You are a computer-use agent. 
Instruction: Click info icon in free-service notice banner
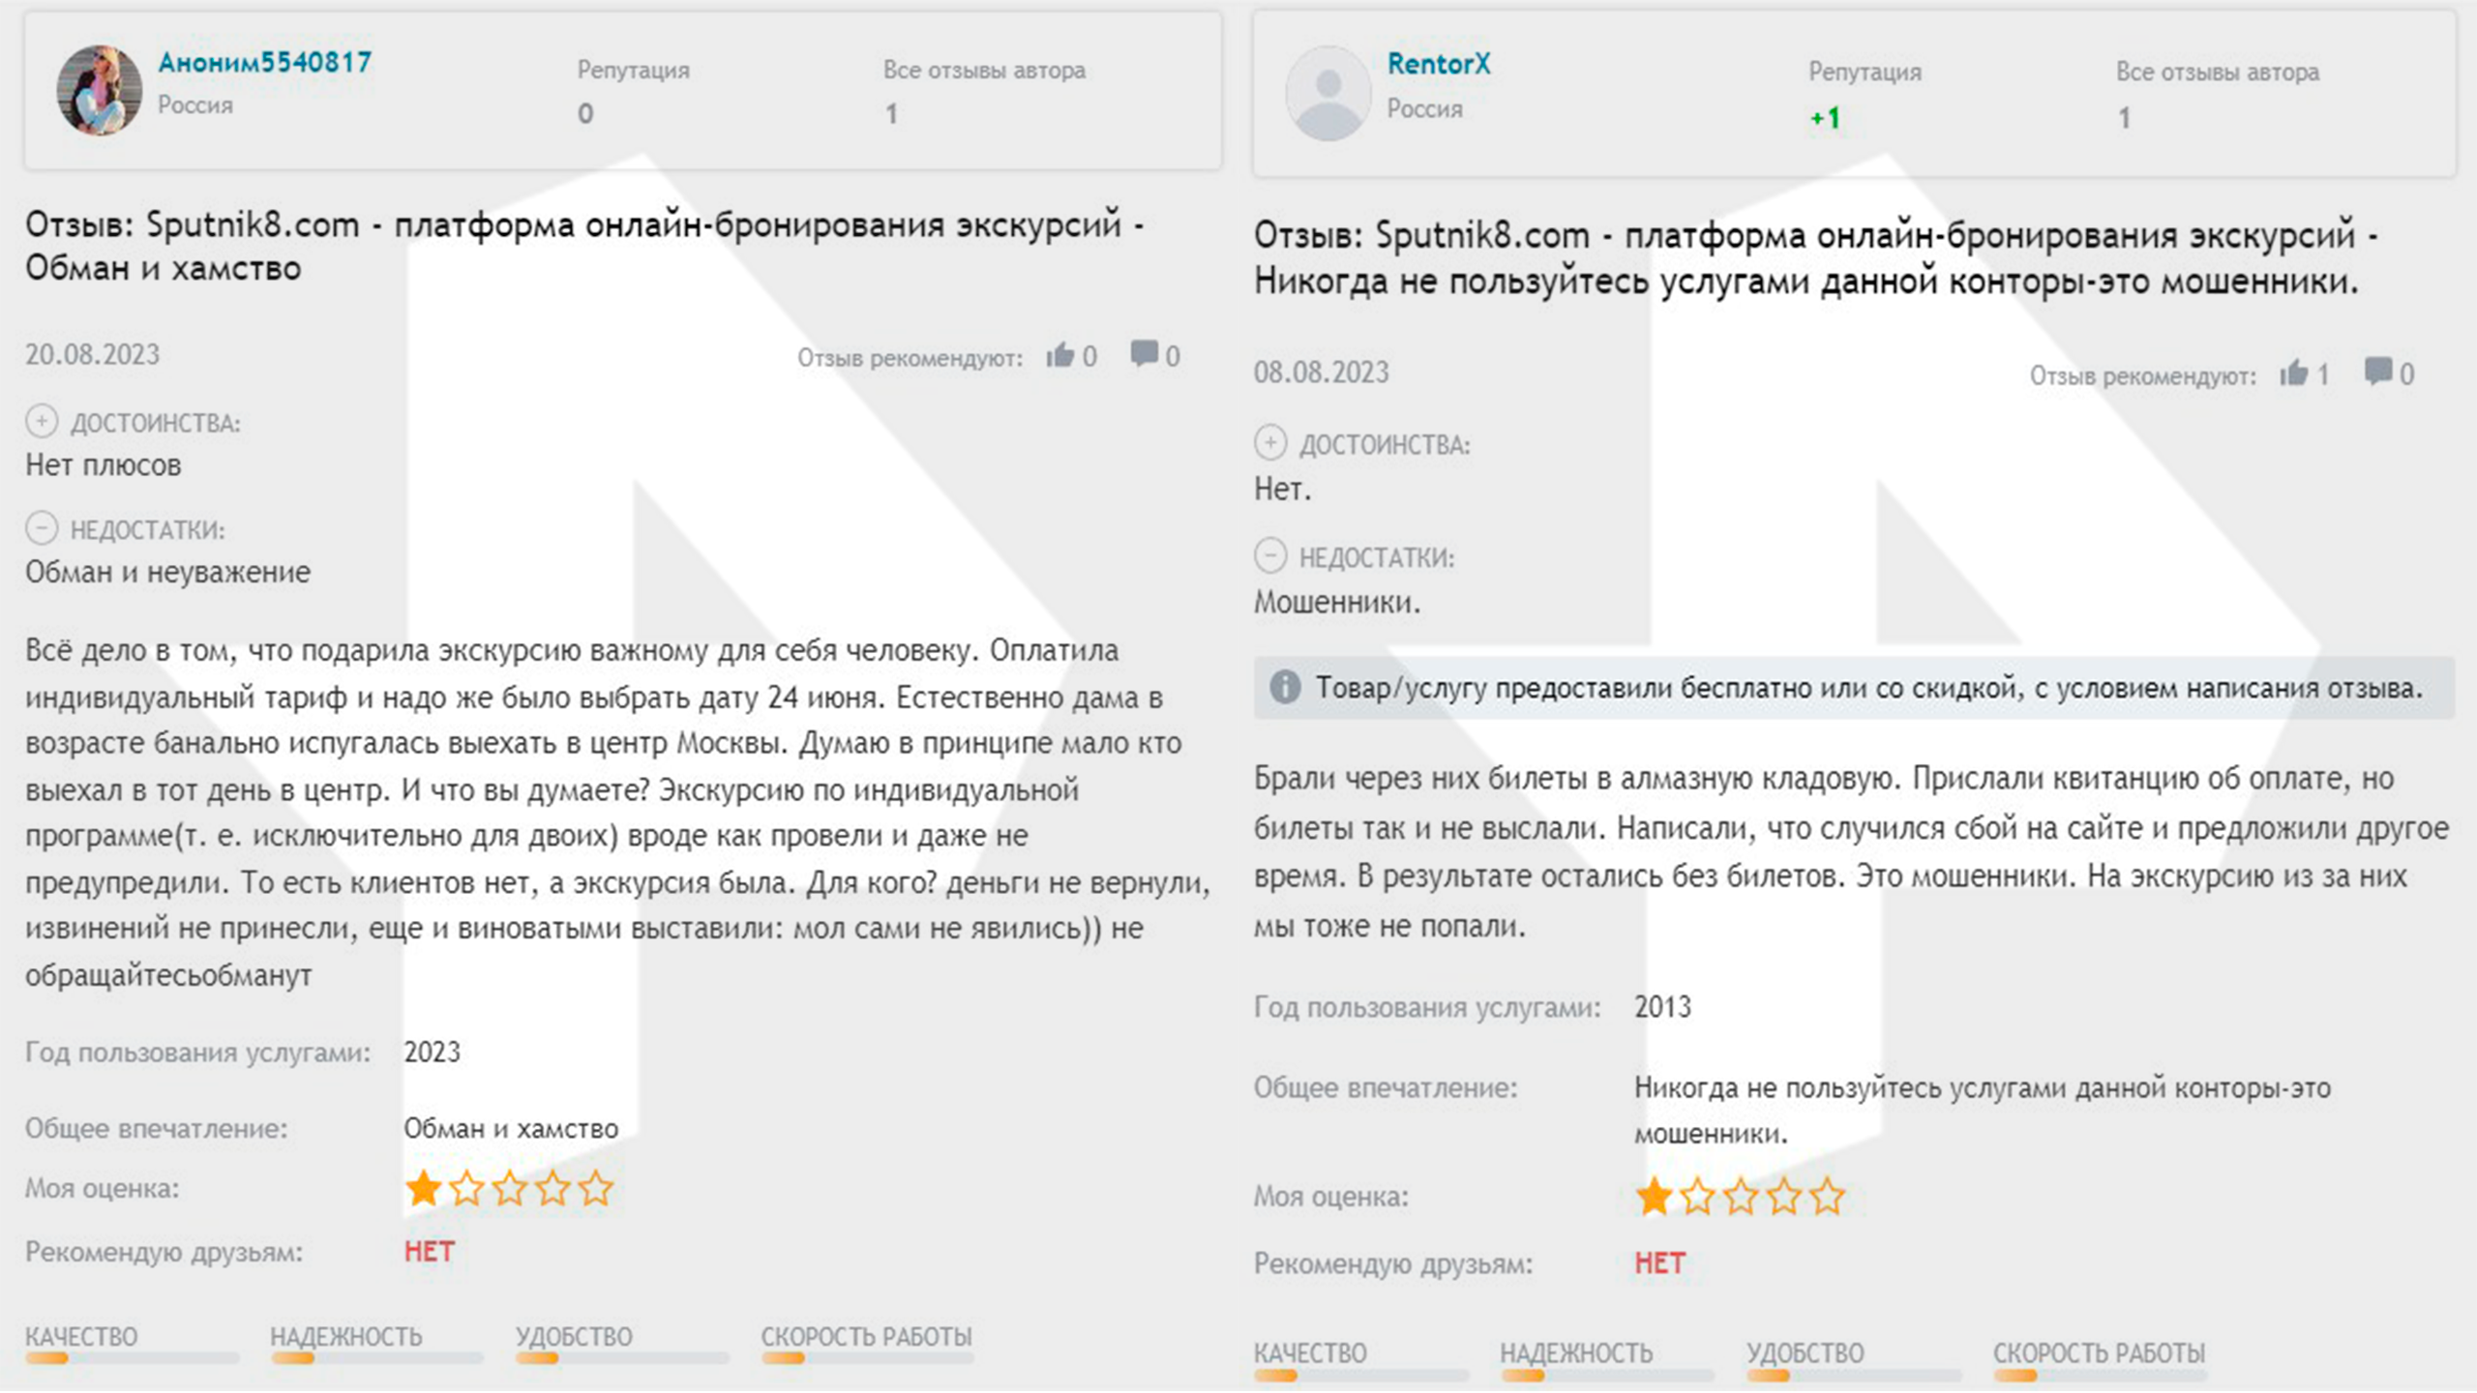1285,687
